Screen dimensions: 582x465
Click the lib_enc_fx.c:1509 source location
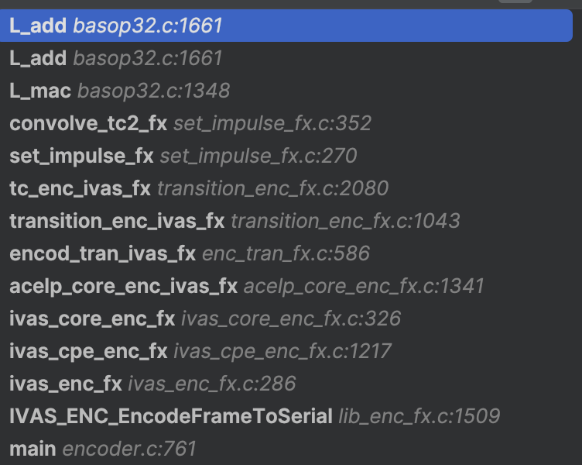(419, 416)
